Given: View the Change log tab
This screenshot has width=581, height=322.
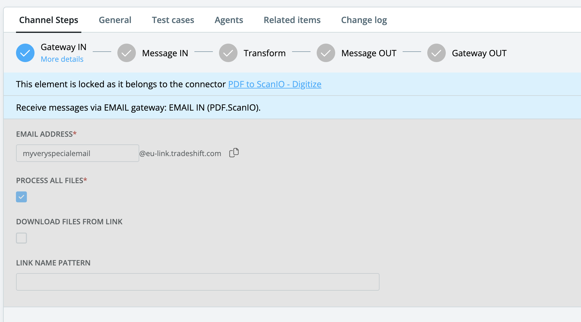Looking at the screenshot, I should click(x=364, y=20).
